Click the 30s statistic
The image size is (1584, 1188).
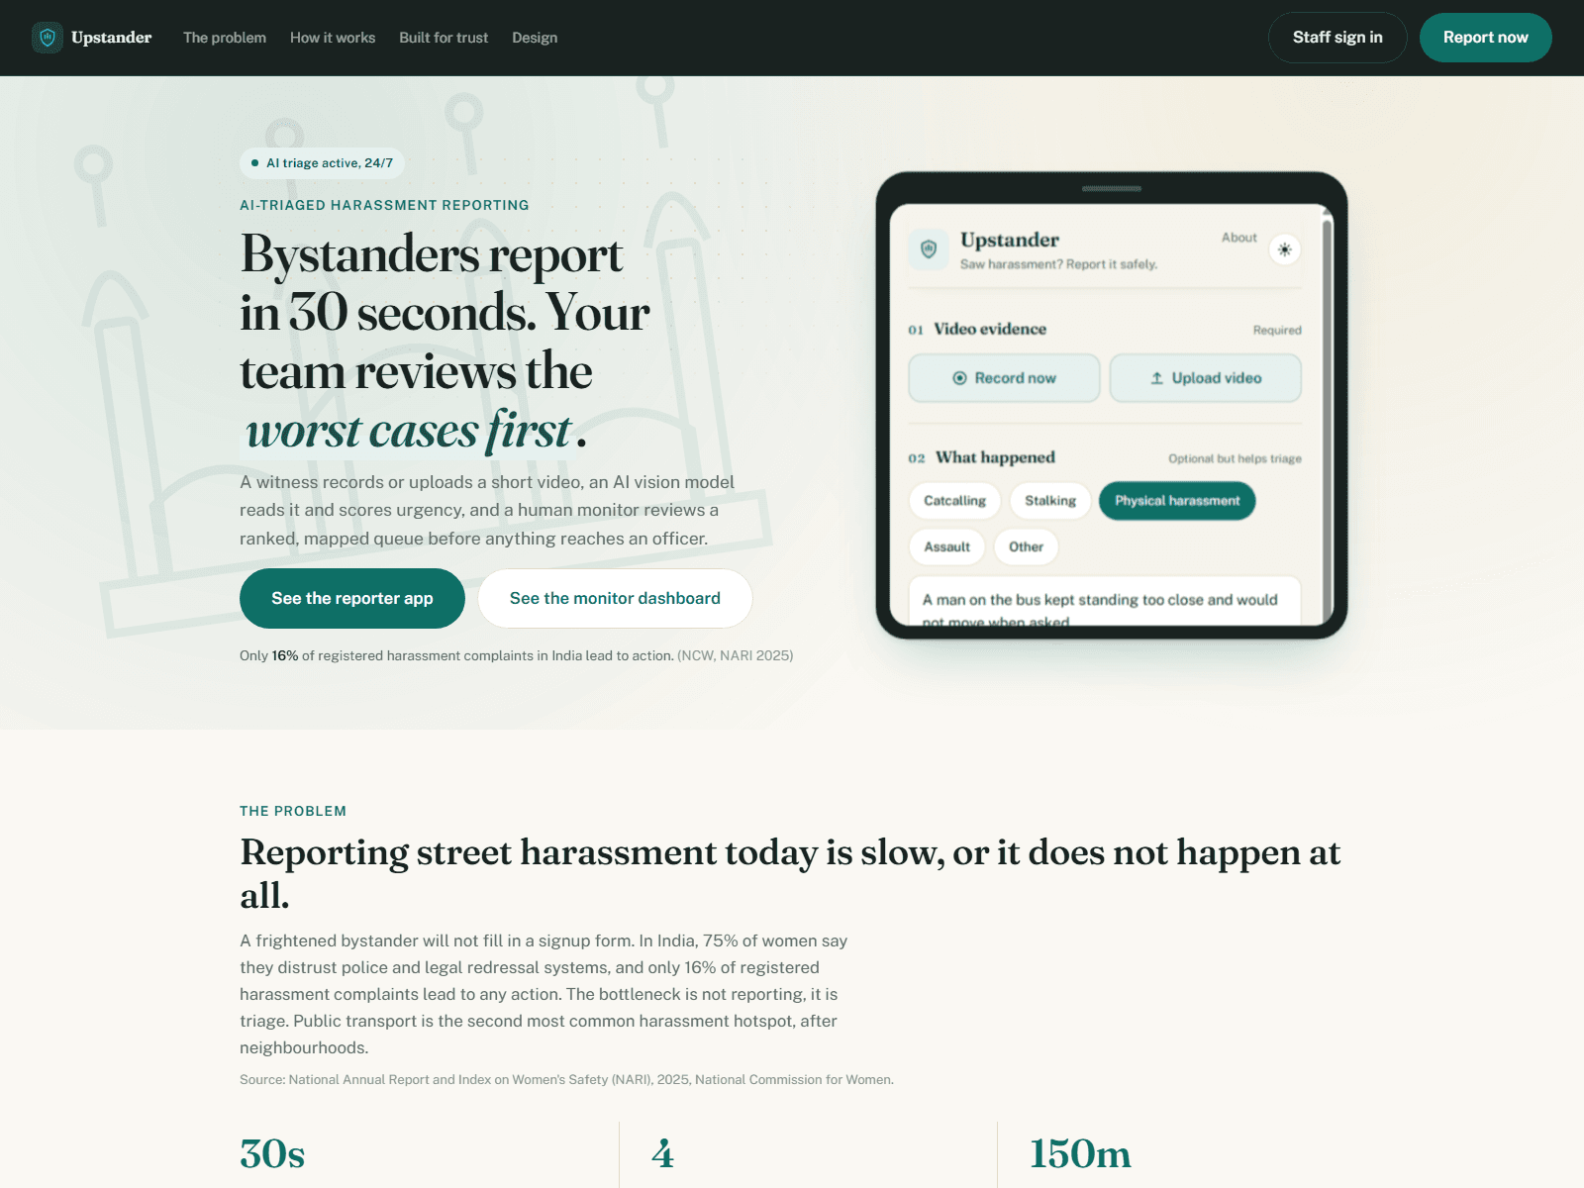272,1154
